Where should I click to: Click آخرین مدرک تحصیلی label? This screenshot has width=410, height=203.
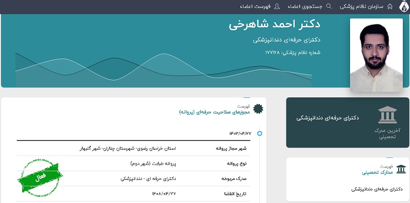tap(387, 134)
